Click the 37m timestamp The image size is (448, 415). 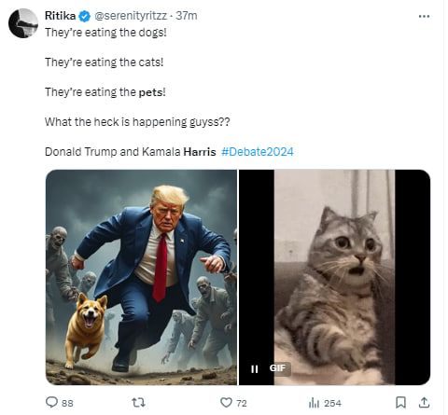[187, 16]
